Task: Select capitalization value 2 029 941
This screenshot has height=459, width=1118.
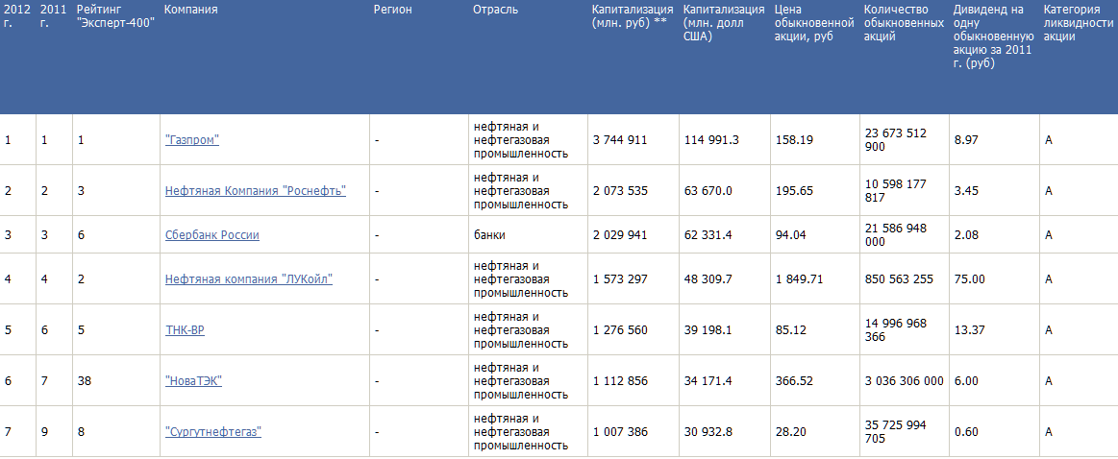Action: 620,235
